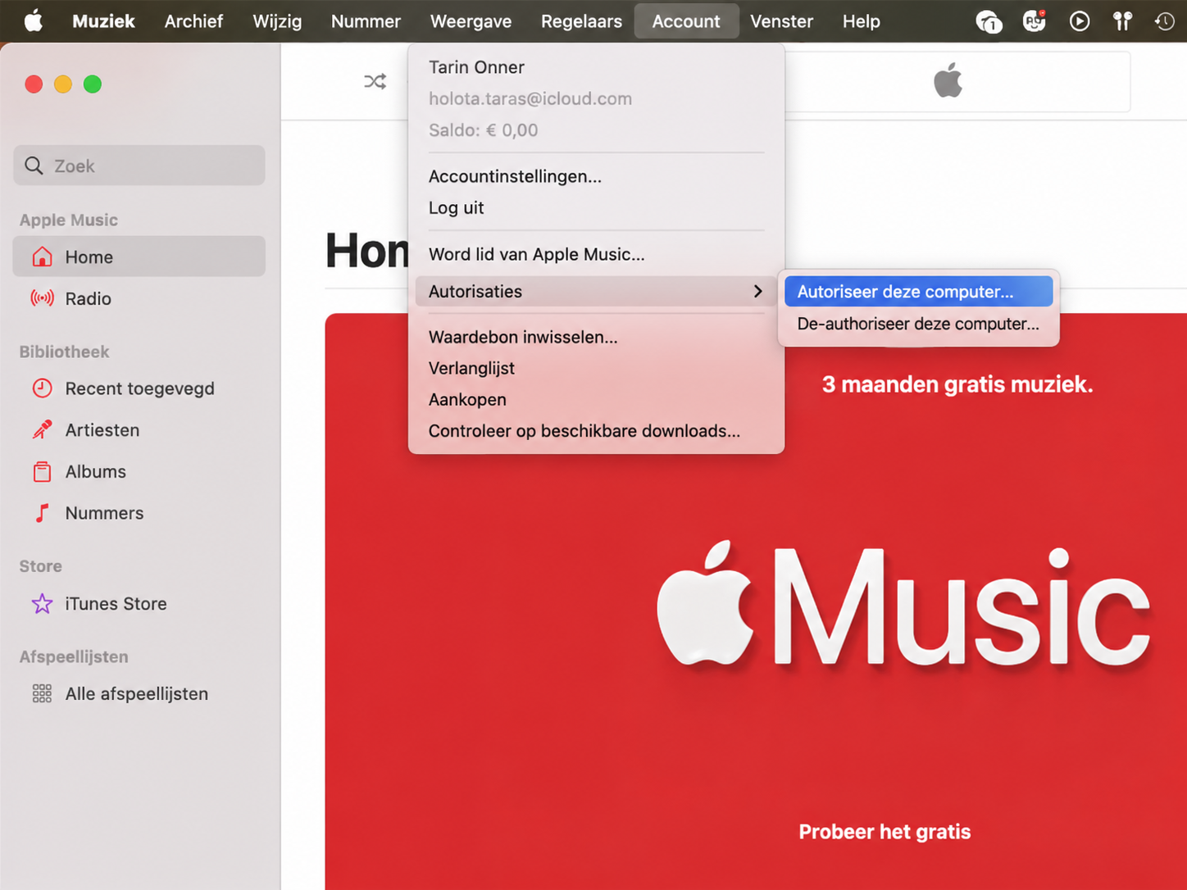Click the star icon beside iTunes Store

pos(42,604)
